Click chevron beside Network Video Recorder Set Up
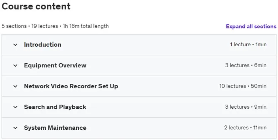The image size is (278, 140). coord(15,86)
